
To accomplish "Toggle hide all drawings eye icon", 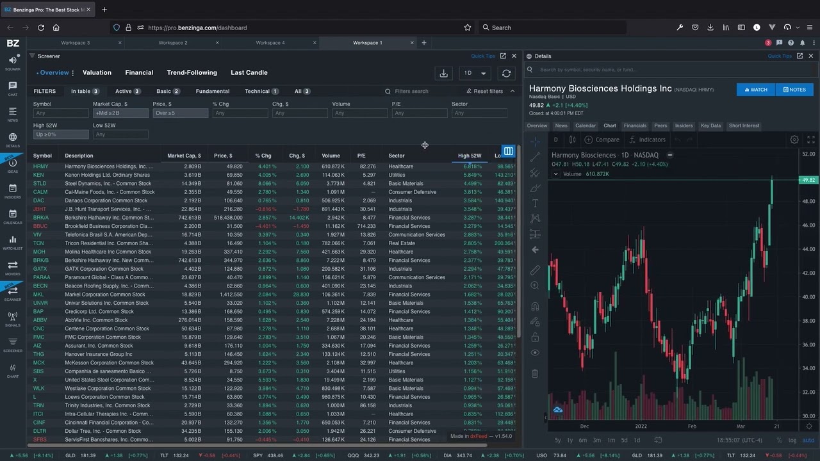I will [x=535, y=353].
